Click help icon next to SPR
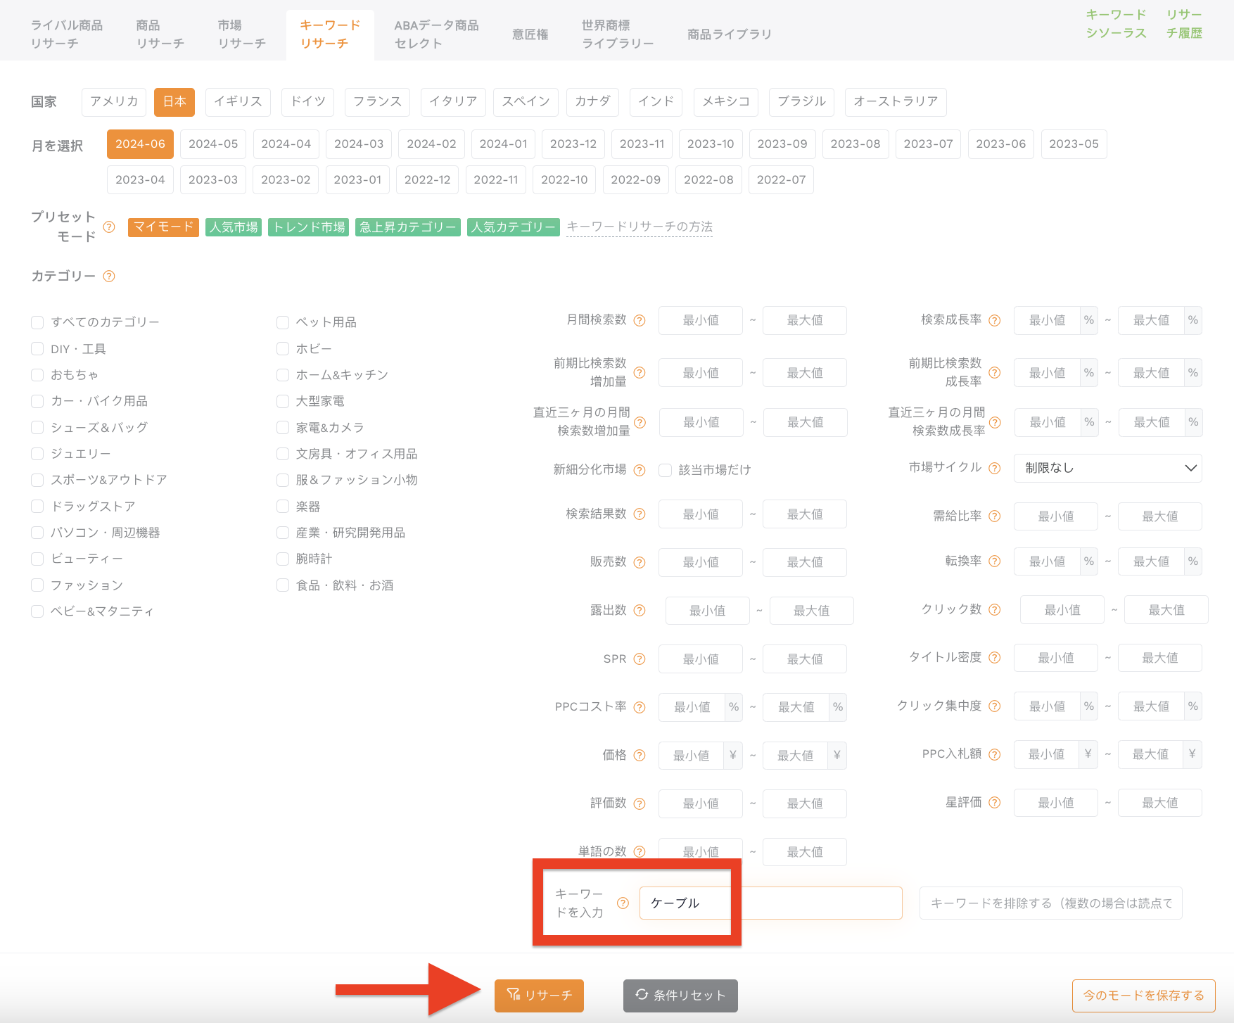The width and height of the screenshot is (1234, 1023). pos(640,659)
